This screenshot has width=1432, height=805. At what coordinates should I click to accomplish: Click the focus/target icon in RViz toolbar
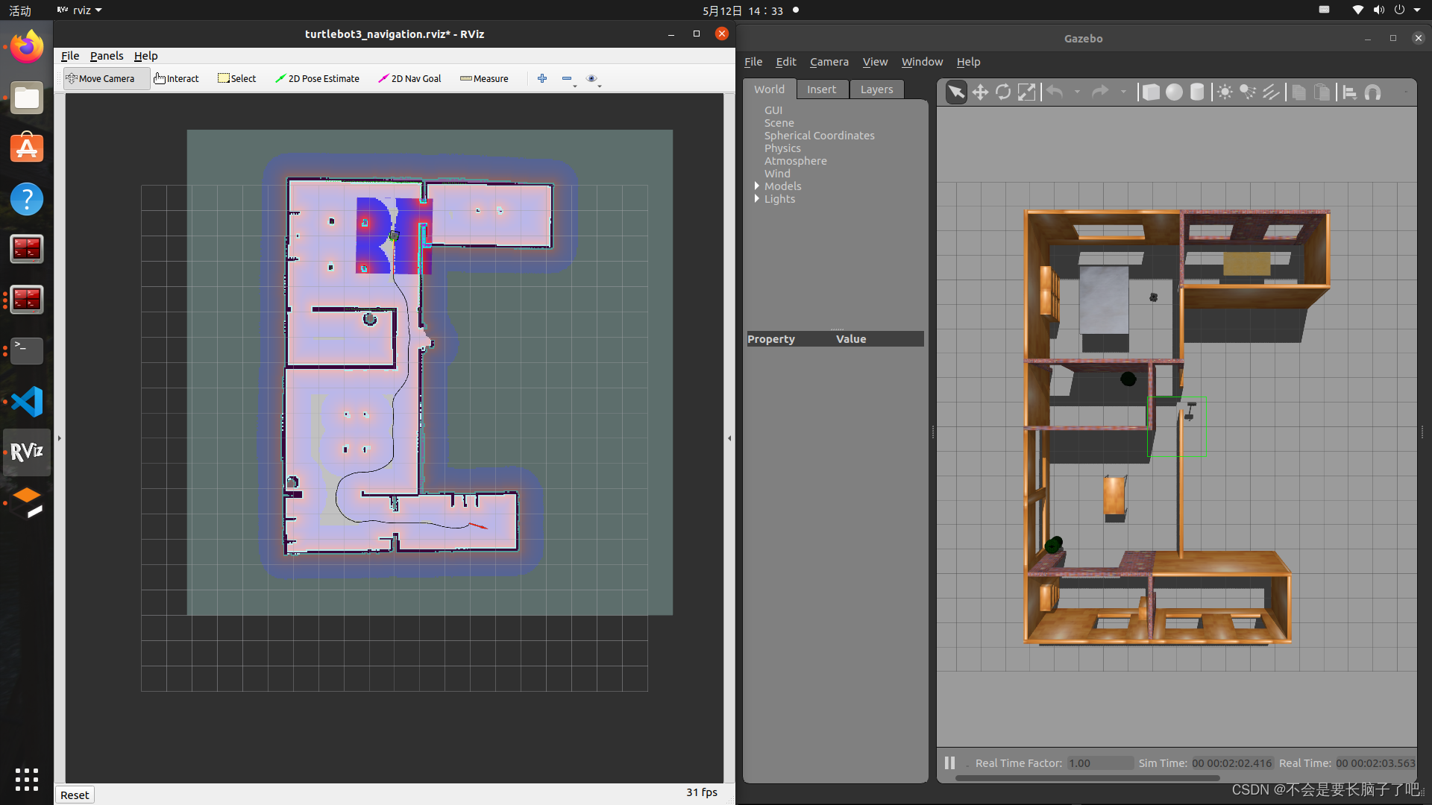tap(590, 78)
